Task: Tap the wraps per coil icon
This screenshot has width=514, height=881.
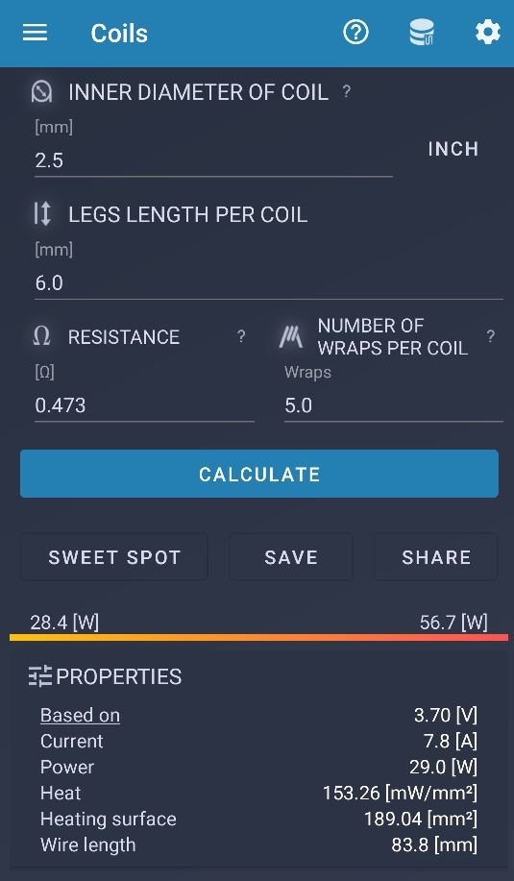Action: (x=290, y=336)
